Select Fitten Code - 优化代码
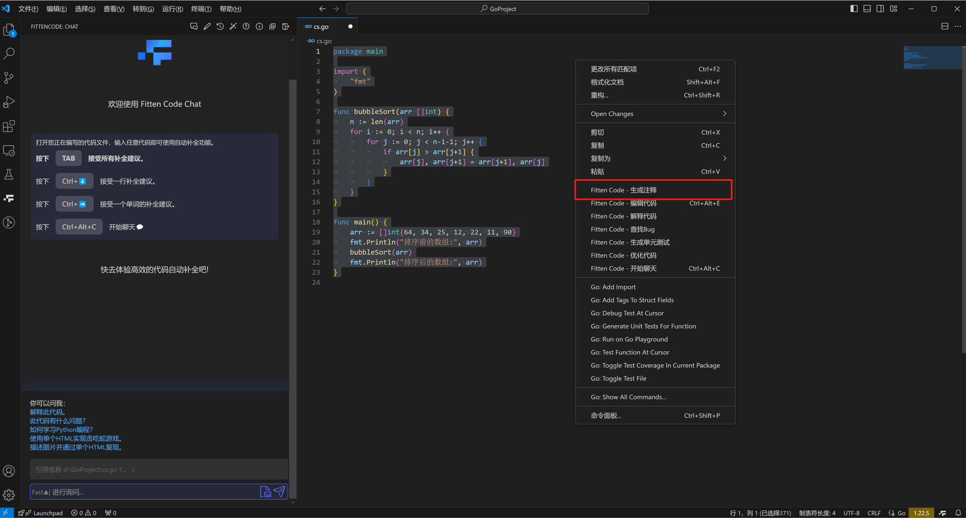 (655, 255)
